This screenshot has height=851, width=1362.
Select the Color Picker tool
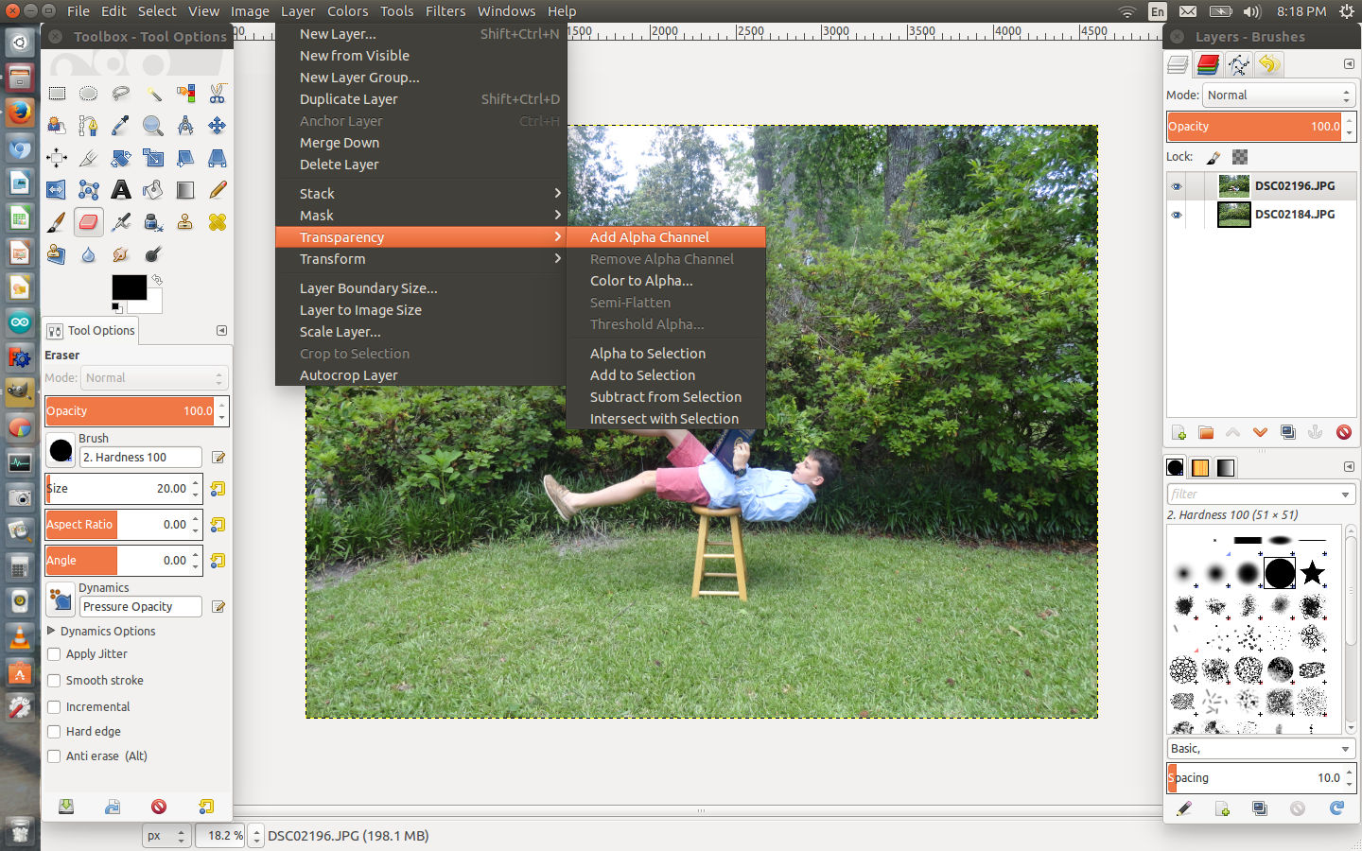[121, 126]
